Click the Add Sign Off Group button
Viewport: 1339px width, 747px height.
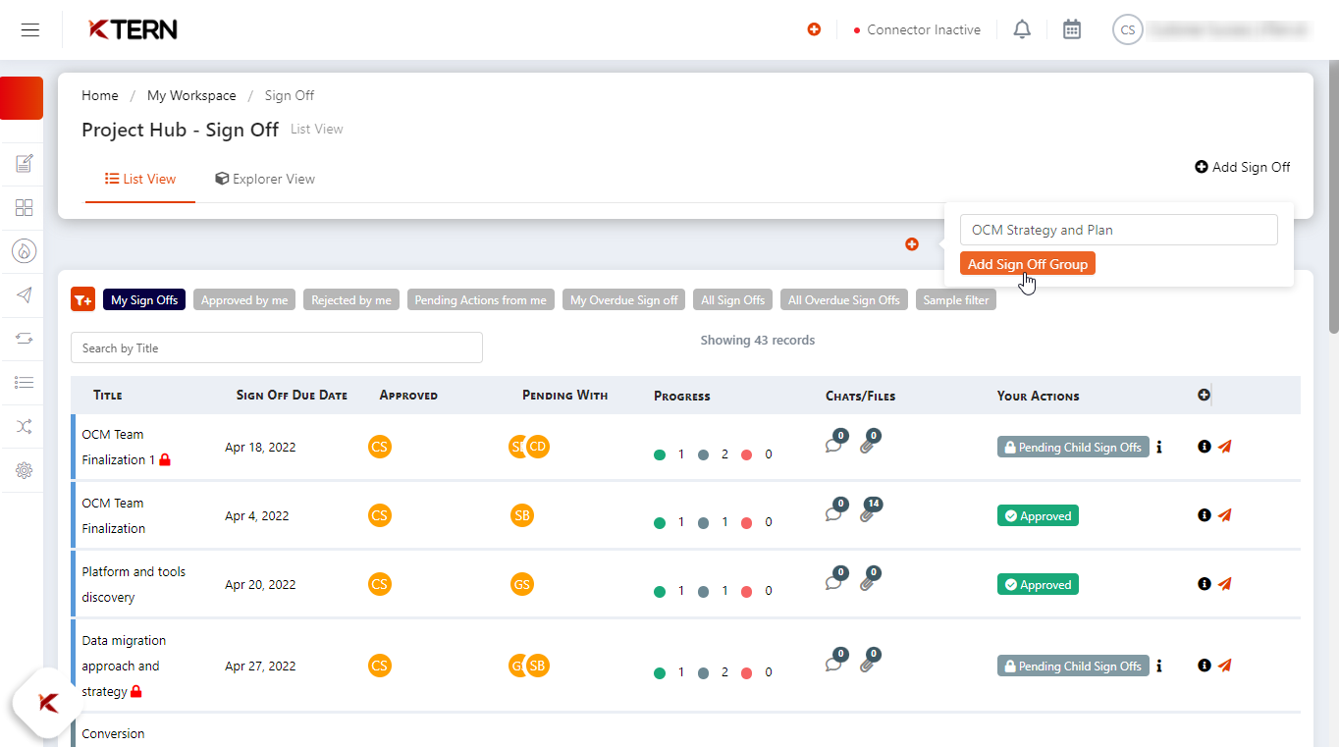1028,264
